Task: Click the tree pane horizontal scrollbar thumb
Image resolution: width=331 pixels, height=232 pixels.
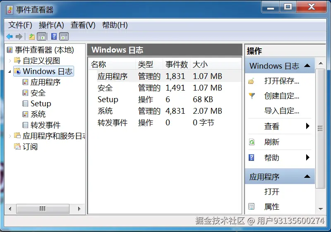Action: [43, 209]
